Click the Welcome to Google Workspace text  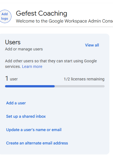pyautogui.click(x=64, y=21)
